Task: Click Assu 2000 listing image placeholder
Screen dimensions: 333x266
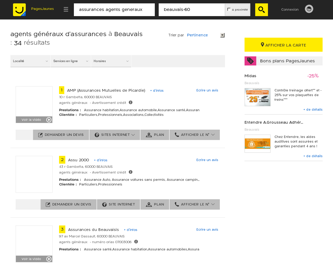Action: pyautogui.click(x=34, y=174)
